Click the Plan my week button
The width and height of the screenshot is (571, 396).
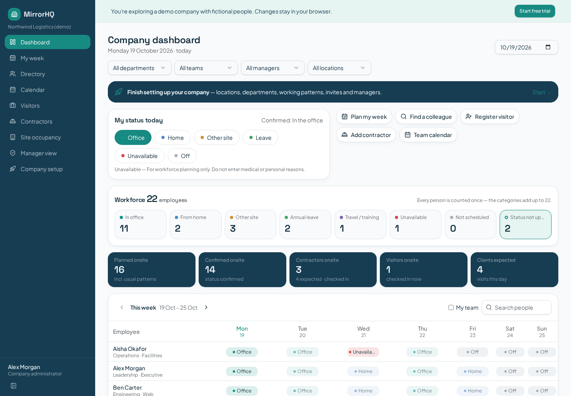(364, 116)
